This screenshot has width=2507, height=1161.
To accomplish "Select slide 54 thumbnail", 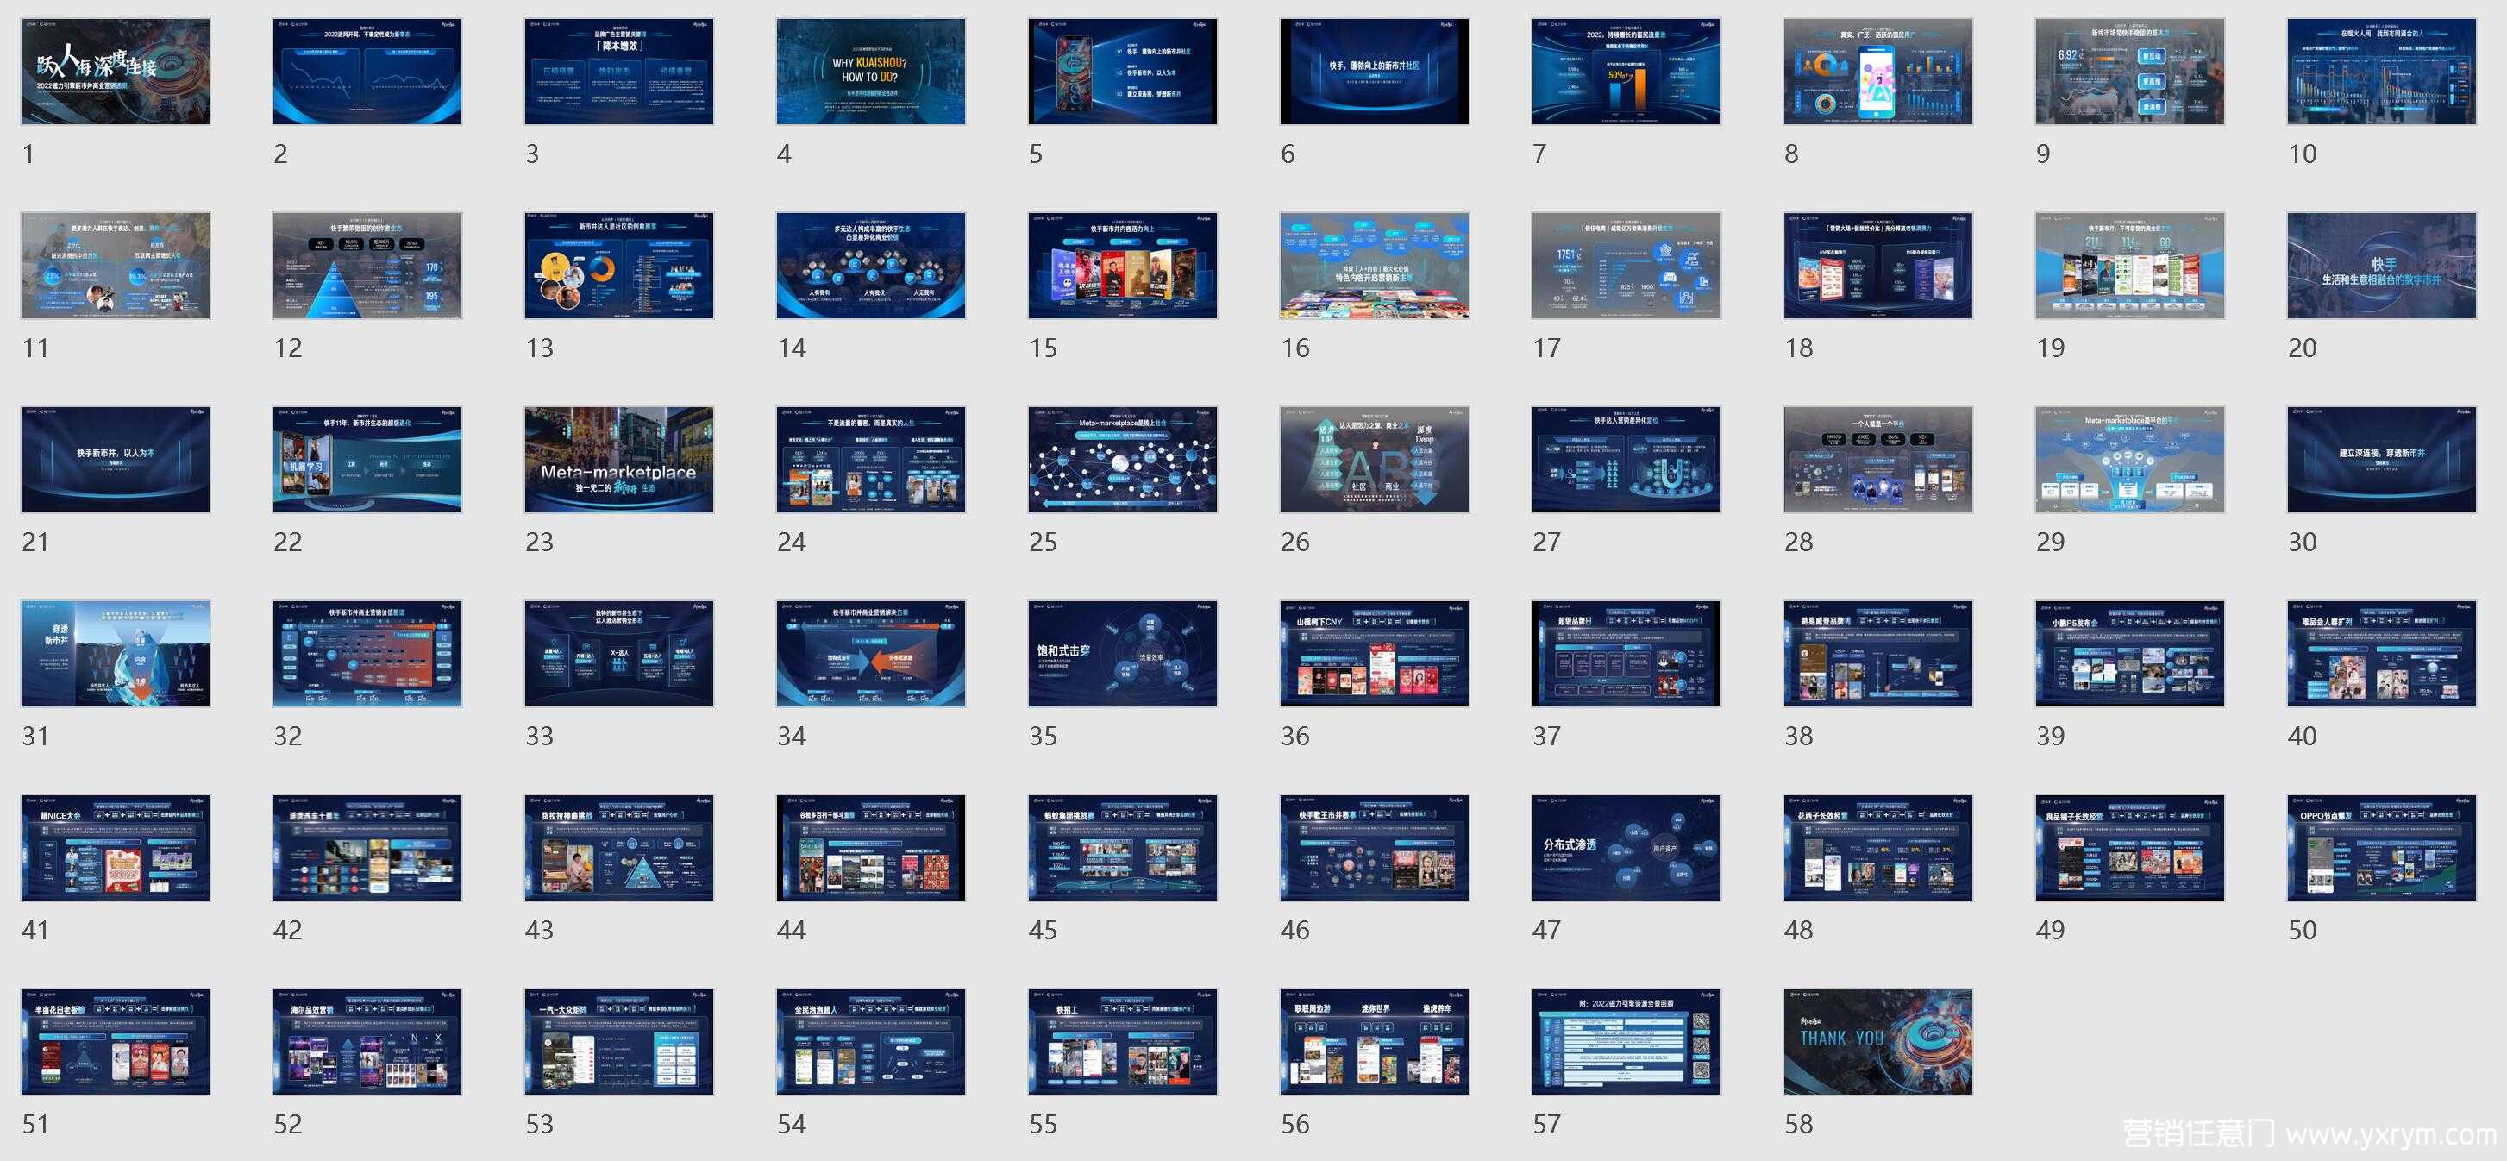I will 871,1042.
